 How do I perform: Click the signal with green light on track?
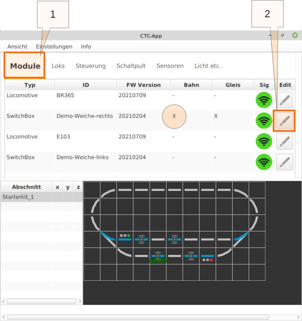pos(125,238)
